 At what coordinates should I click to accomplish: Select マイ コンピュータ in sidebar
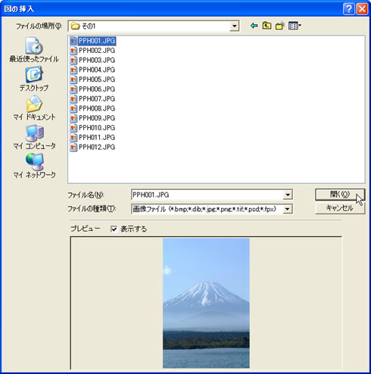pos(34,137)
